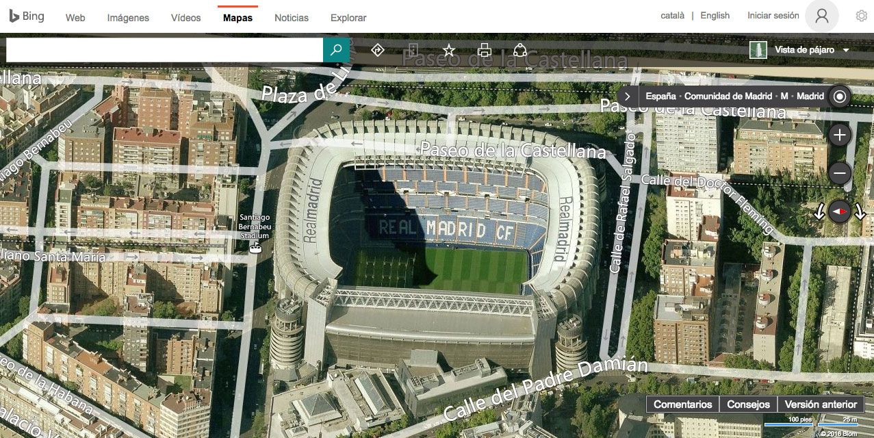This screenshot has height=438, width=874.
Task: Switch to the Imágenes tab
Action: point(128,18)
